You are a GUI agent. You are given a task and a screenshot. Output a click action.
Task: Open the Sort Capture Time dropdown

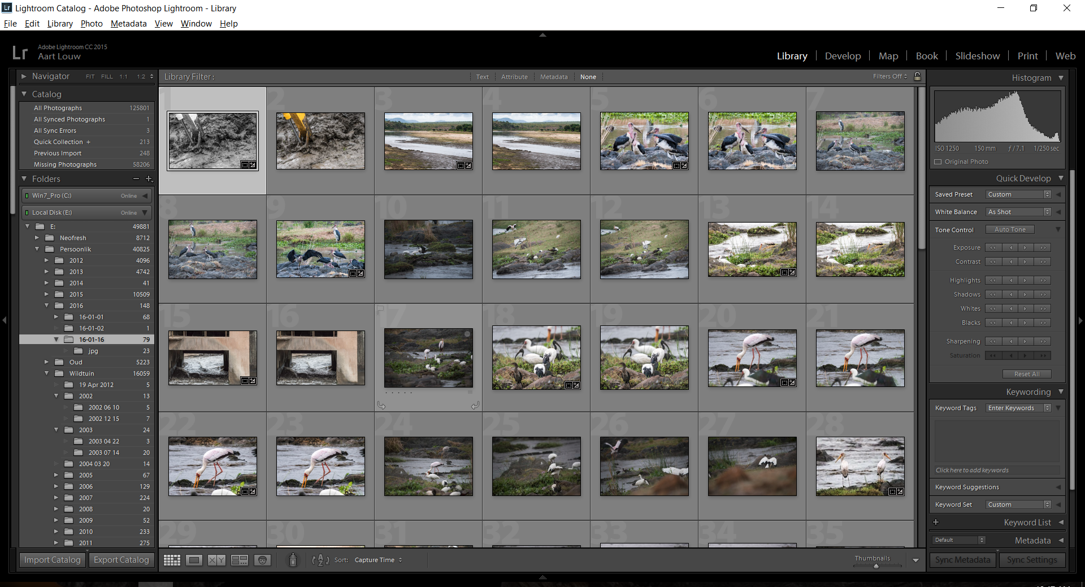point(378,560)
